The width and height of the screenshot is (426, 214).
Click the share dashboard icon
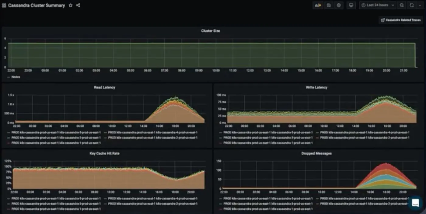[x=78, y=5]
